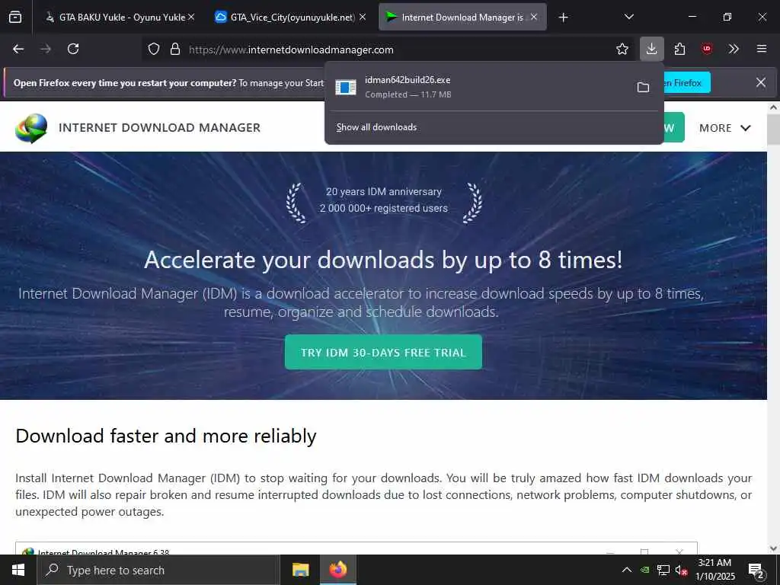
Task: Click scrollbar up arrow
Action: (x=774, y=107)
